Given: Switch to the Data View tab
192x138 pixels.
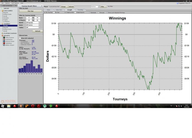Looking at the screenshot, I should 59,10.
